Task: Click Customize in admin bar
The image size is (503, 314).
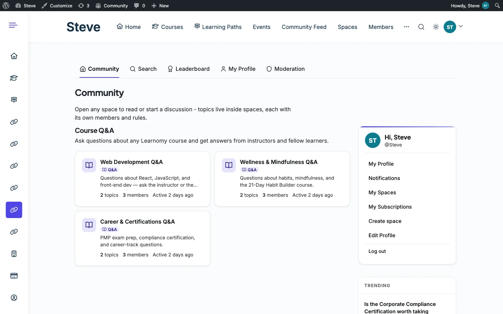Action: click(57, 6)
